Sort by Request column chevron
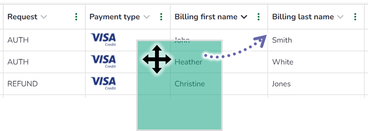Screen dimensions: 368x131 pyautogui.click(x=44, y=17)
